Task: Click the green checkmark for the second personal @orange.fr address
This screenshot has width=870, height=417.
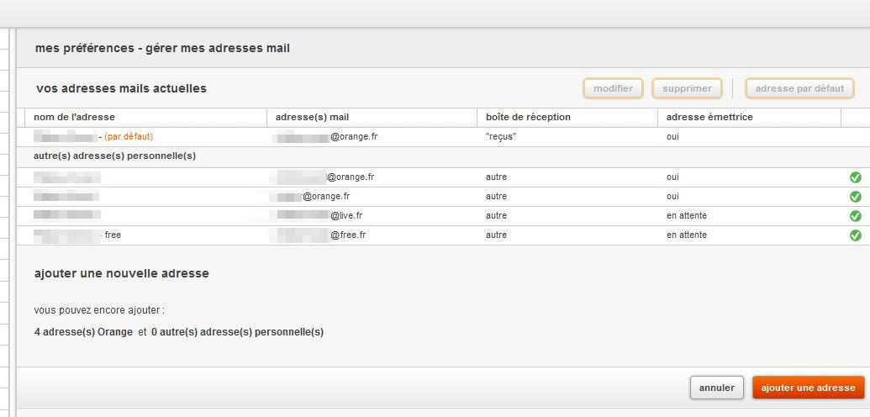Action: click(856, 197)
